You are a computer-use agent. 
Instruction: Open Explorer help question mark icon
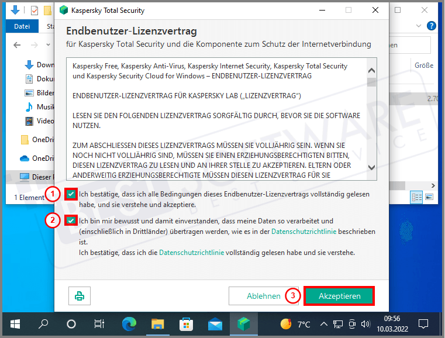pyautogui.click(x=432, y=26)
